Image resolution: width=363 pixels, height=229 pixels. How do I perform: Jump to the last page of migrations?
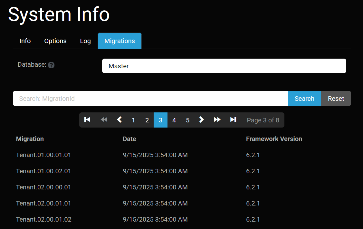pyautogui.click(x=233, y=120)
